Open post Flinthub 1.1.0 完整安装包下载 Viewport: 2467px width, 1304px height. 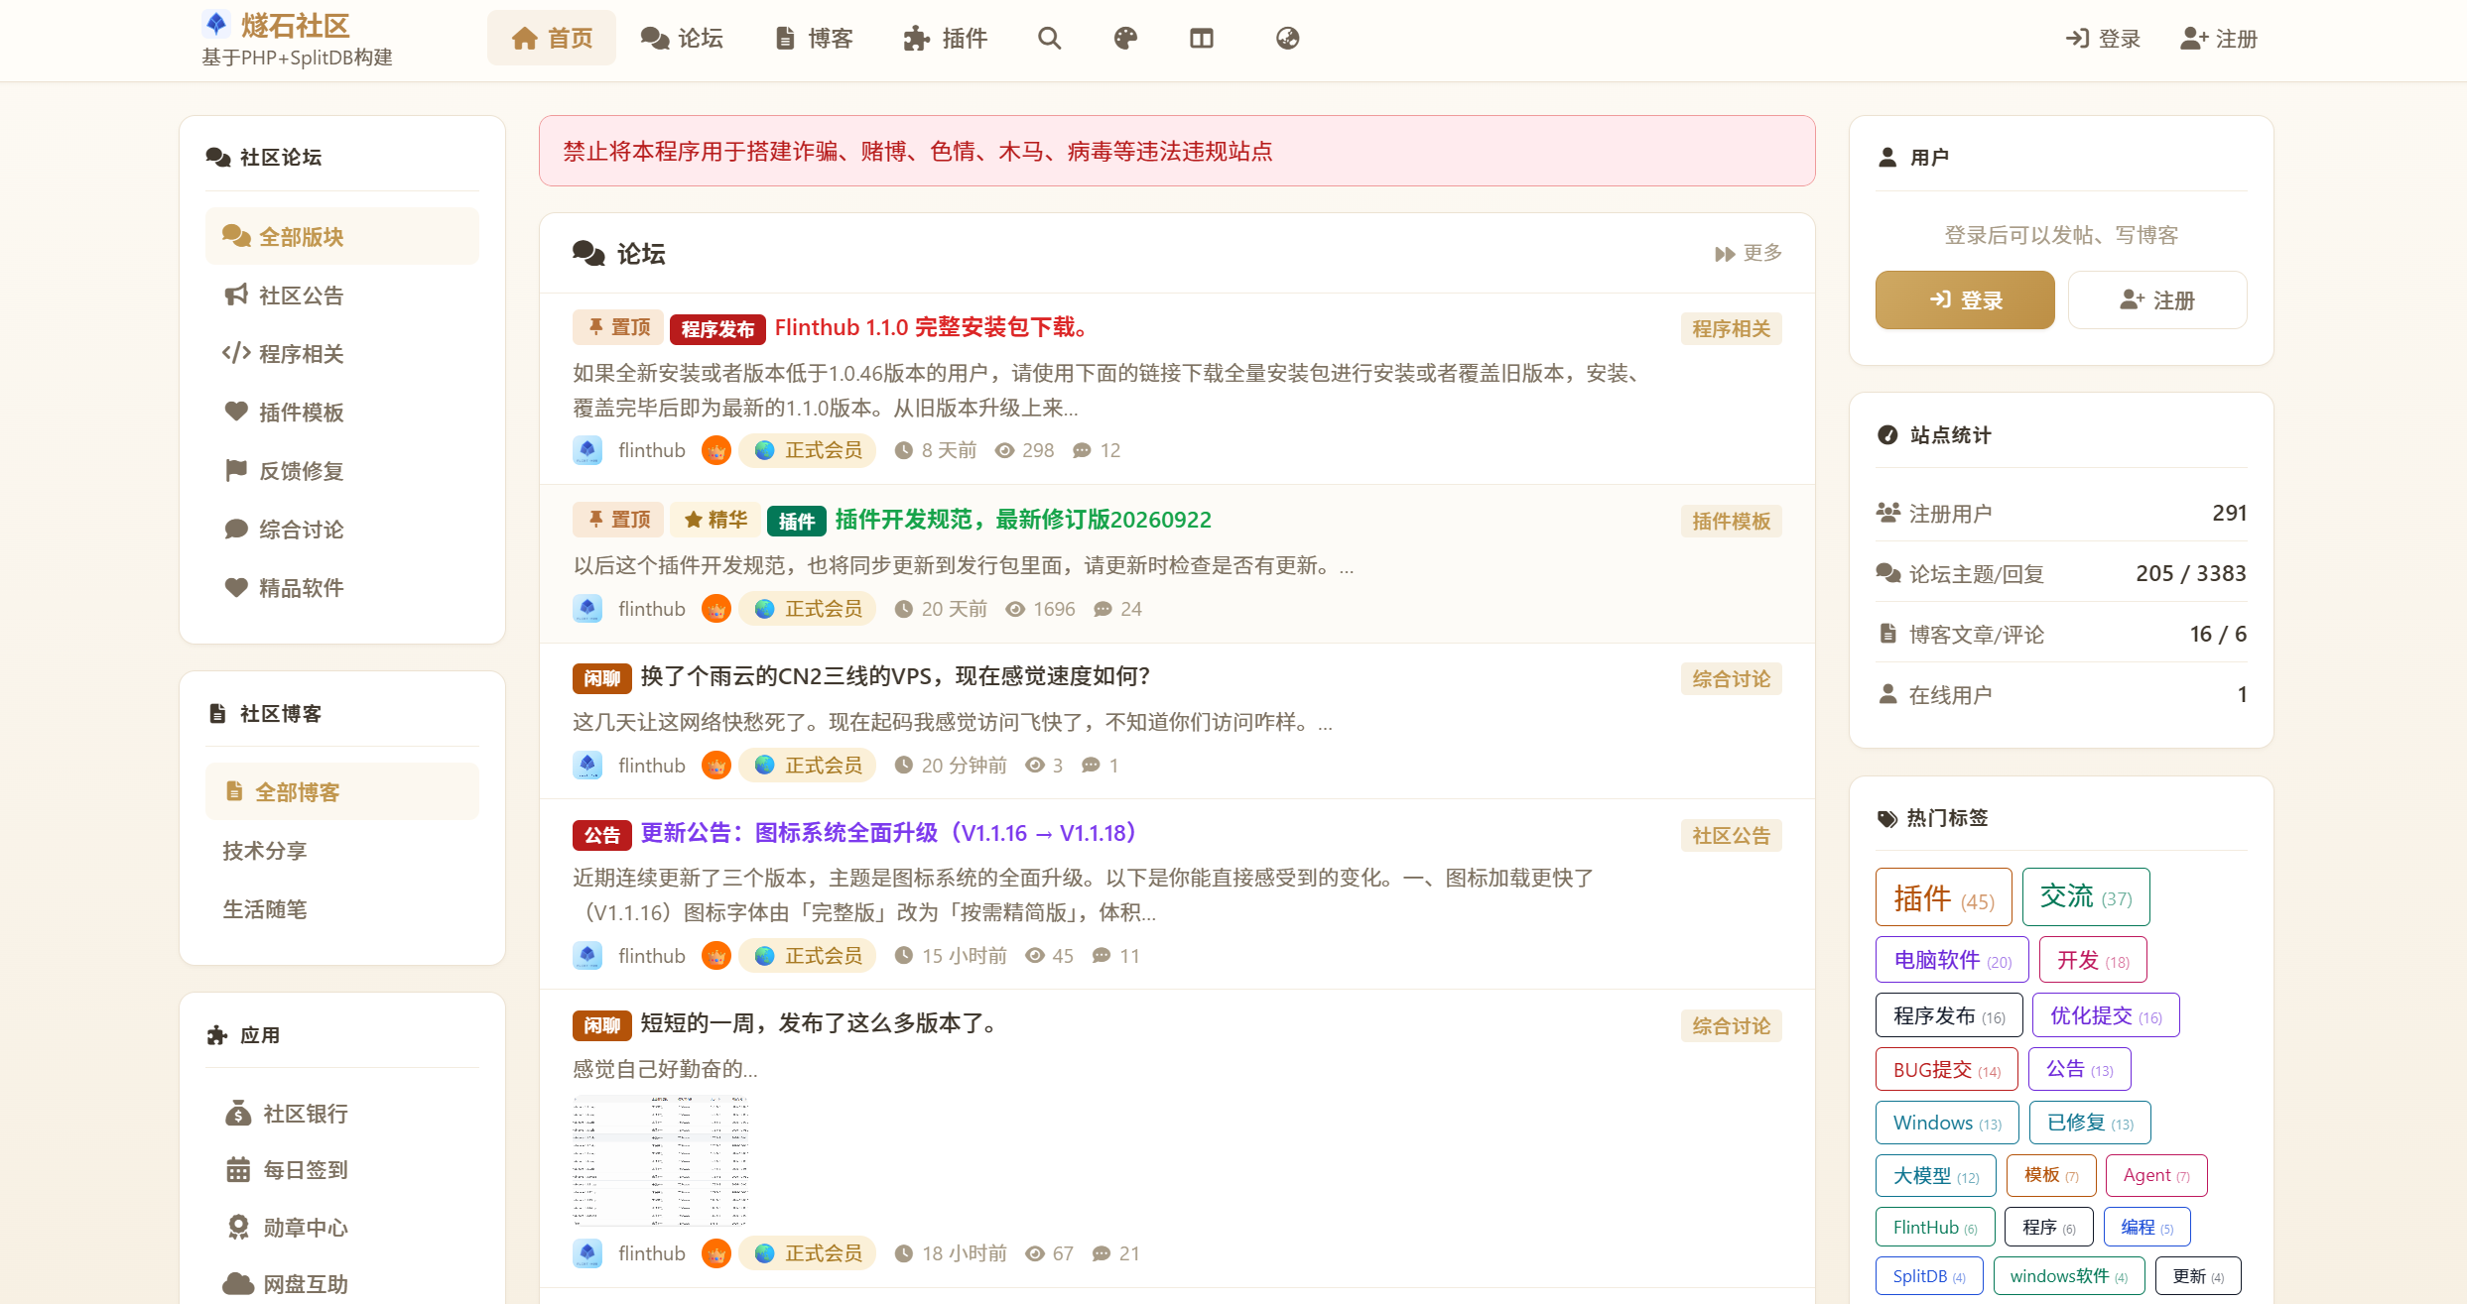(x=933, y=327)
